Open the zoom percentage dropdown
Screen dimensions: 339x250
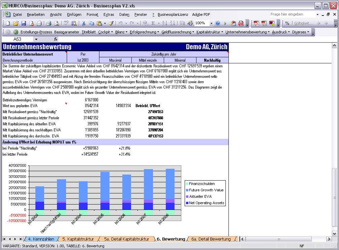[211, 23]
